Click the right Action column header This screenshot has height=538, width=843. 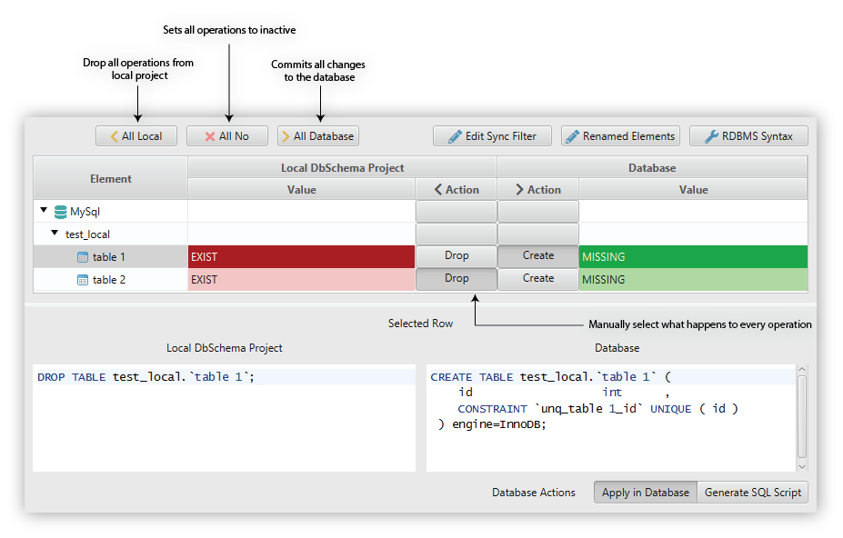(x=538, y=189)
